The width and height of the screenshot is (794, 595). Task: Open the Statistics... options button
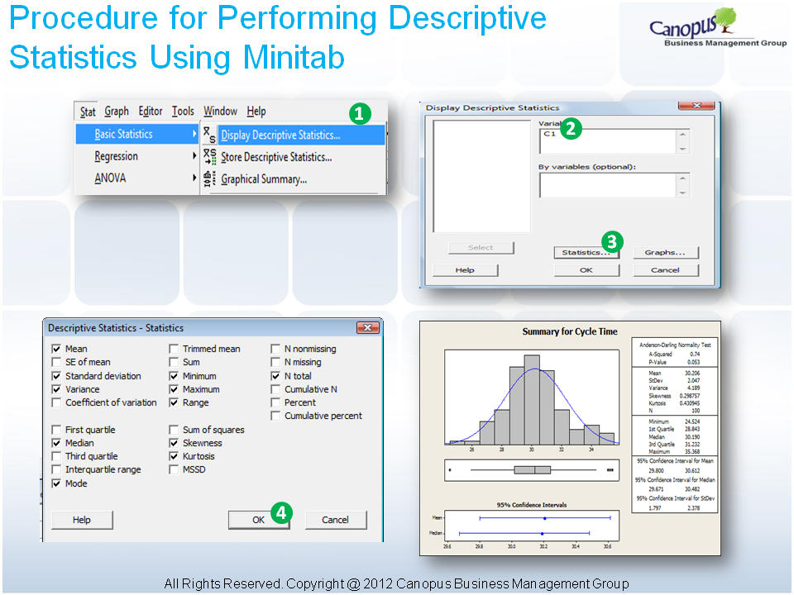tap(586, 253)
